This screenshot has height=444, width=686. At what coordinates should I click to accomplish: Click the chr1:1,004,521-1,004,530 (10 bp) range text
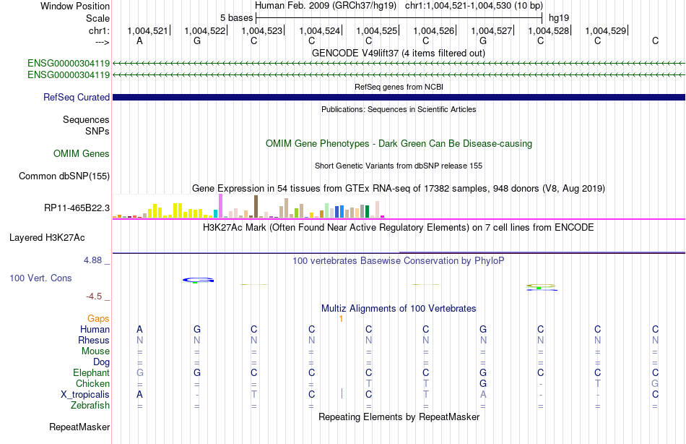point(474,6)
